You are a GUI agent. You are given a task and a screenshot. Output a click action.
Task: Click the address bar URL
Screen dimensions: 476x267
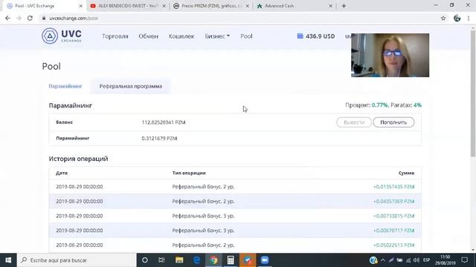74,18
